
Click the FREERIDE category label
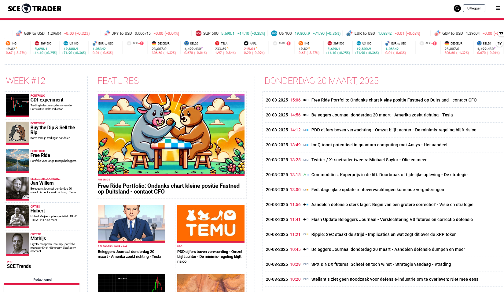[x=104, y=180]
